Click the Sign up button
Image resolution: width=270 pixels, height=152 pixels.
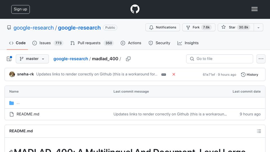click(x=21, y=9)
